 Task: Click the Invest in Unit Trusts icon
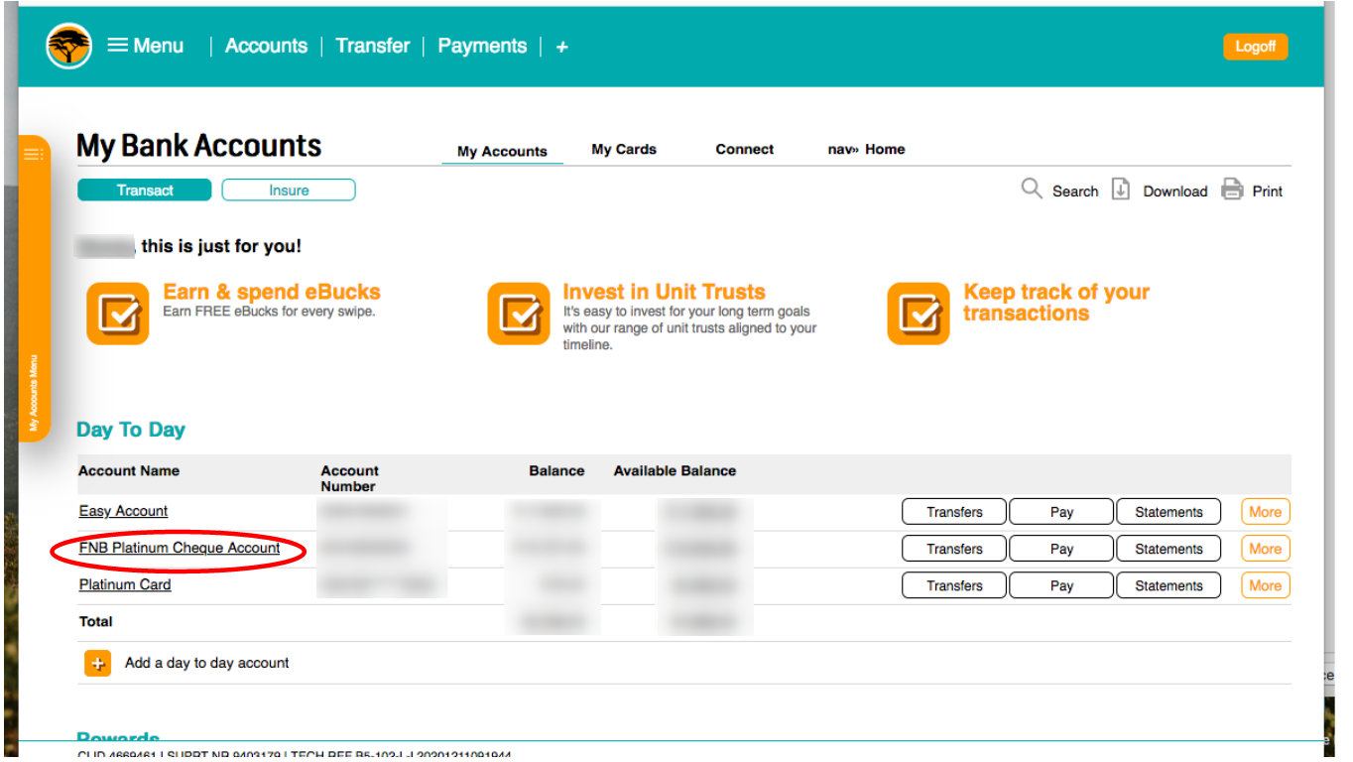(x=518, y=314)
